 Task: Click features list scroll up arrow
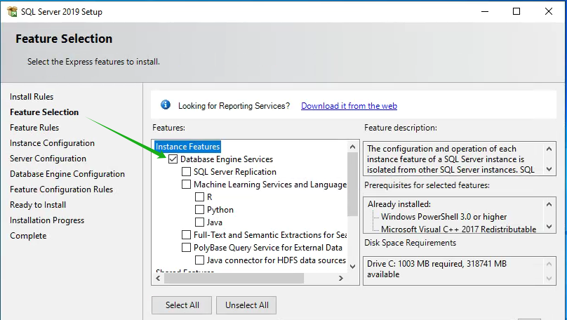tap(352, 147)
